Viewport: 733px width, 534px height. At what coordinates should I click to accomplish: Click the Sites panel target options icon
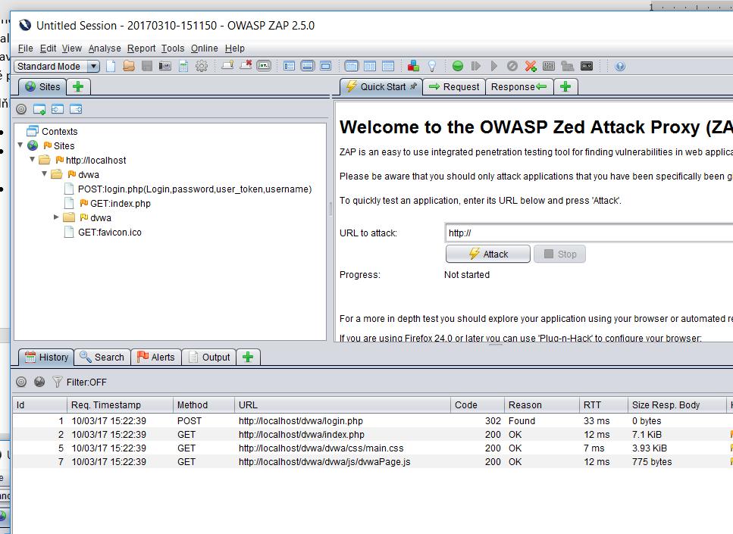coord(21,109)
